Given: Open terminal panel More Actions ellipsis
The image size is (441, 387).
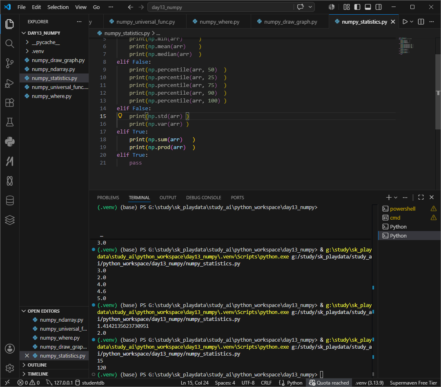Looking at the screenshot, I should point(405,198).
